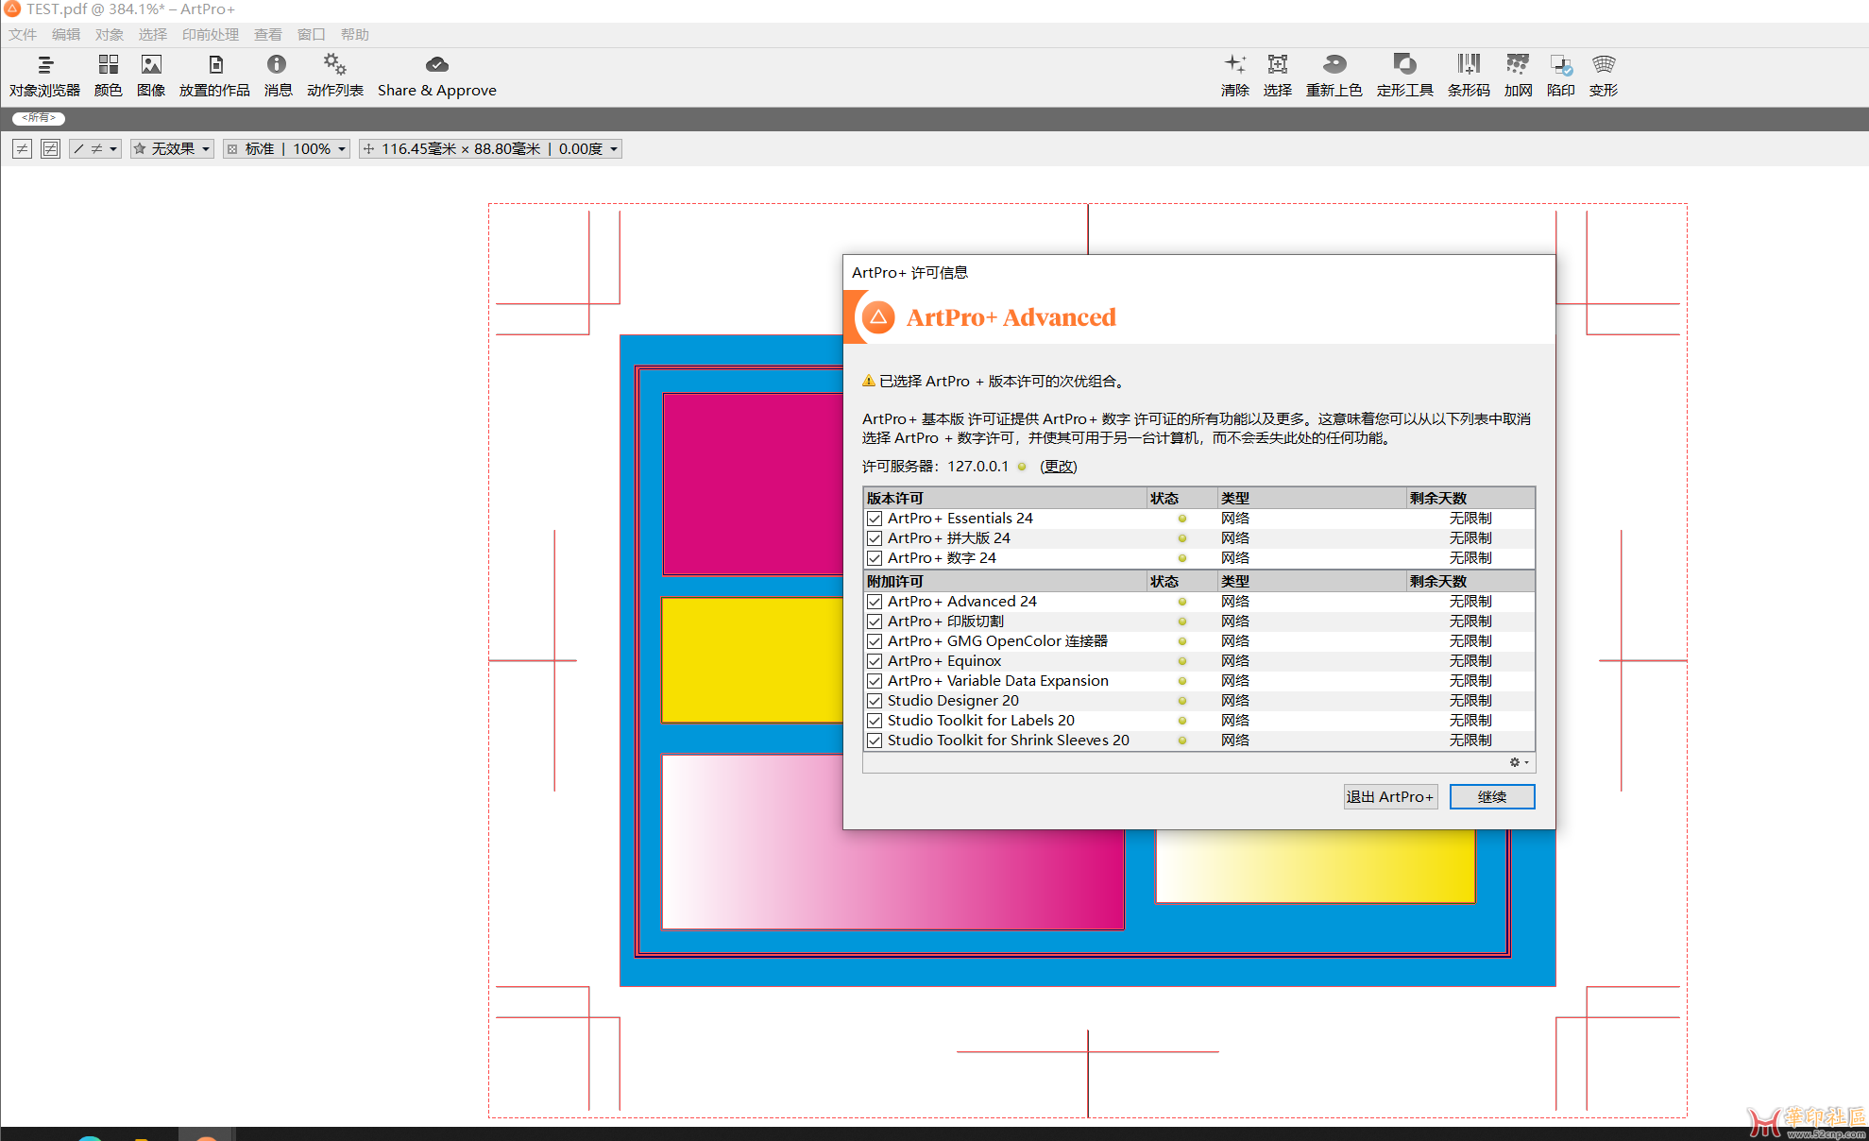Click 剩余天数 header in 版本许可 table

coord(1470,498)
